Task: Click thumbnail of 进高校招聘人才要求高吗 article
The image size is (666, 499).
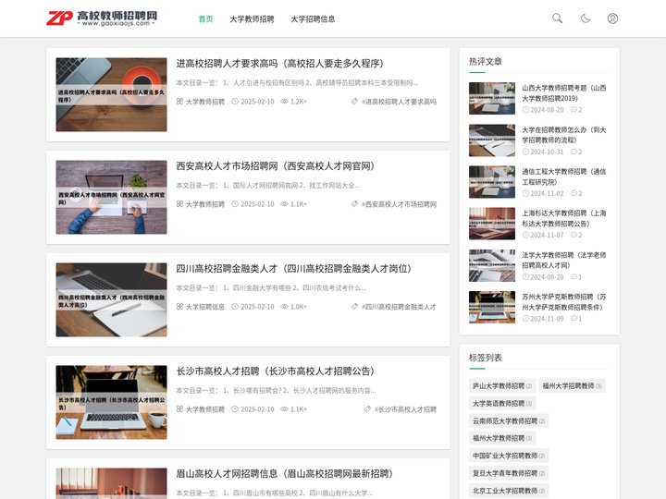Action: [x=111, y=94]
